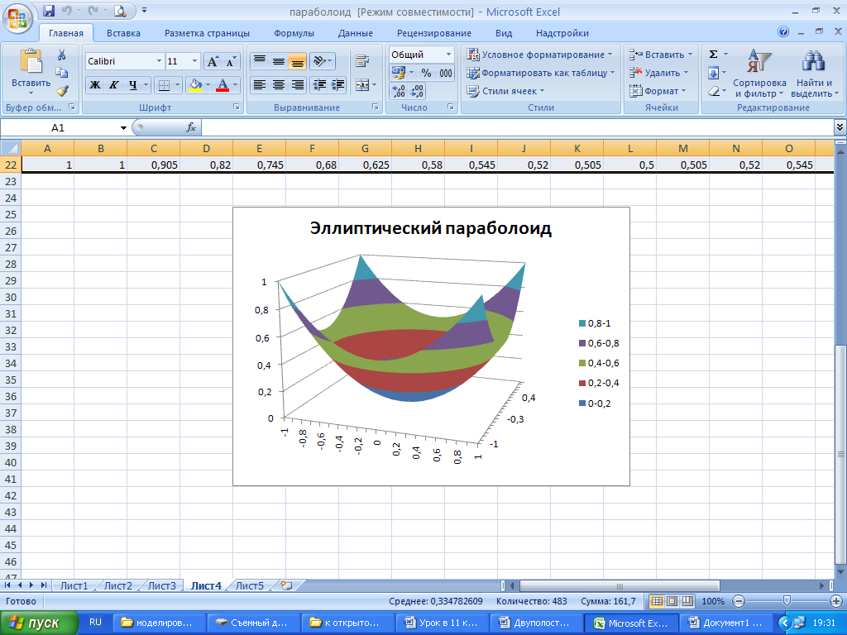Image resolution: width=847 pixels, height=635 pixels.
Task: Open Сортировка и фильтр dropdown
Action: tap(759, 74)
